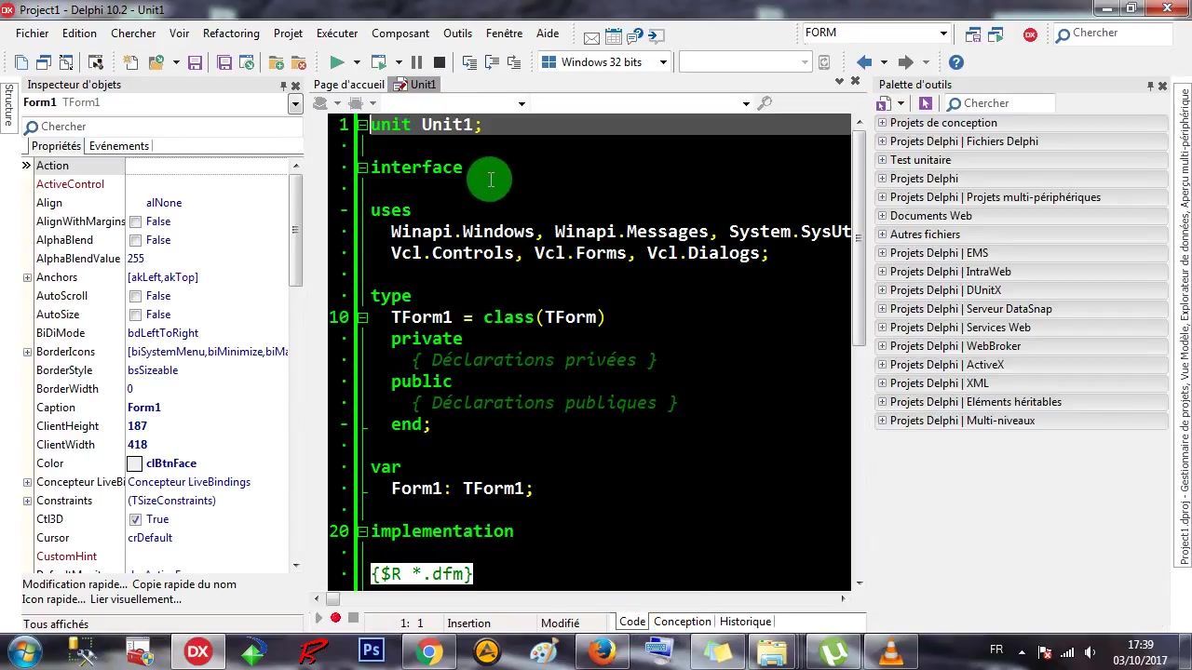Click the Chercher field in Inspecteur d'objets
This screenshot has height=670, width=1192.
[163, 127]
